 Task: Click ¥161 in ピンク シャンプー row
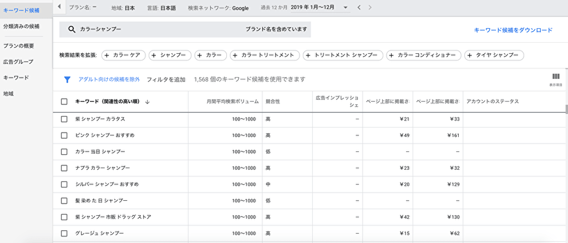coord(453,135)
